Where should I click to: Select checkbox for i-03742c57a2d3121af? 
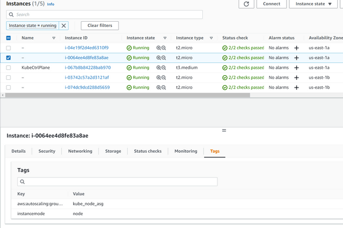click(8, 78)
